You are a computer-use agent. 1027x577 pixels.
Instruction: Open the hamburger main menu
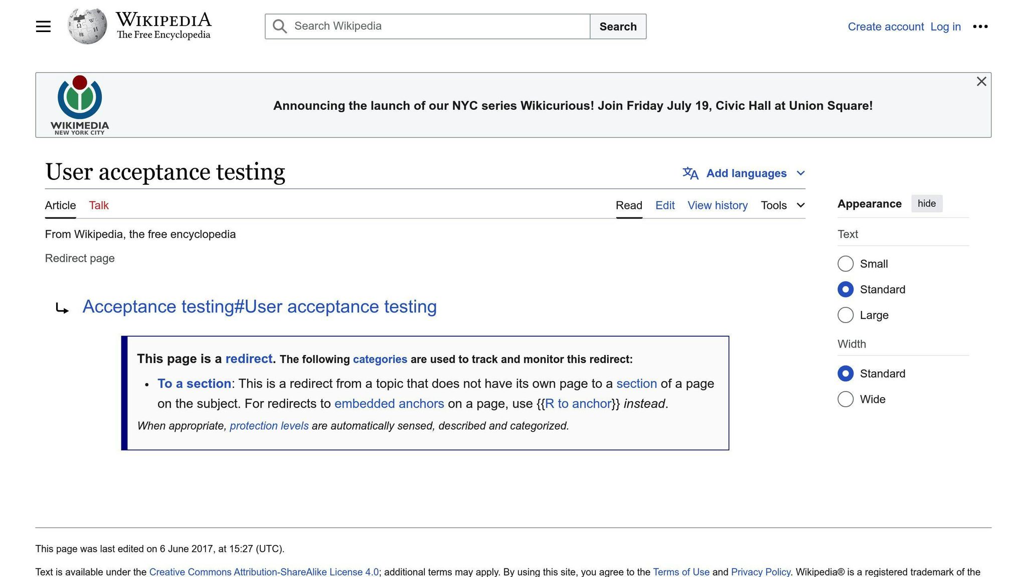tap(43, 27)
